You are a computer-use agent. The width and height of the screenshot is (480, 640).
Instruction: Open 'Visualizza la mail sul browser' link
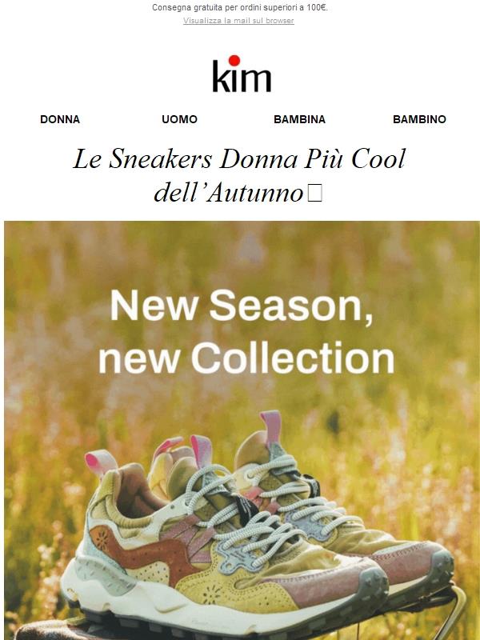tap(238, 21)
